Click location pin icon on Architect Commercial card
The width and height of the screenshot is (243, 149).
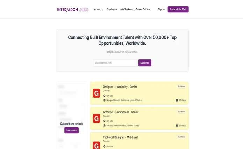pyautogui.click(x=104, y=121)
